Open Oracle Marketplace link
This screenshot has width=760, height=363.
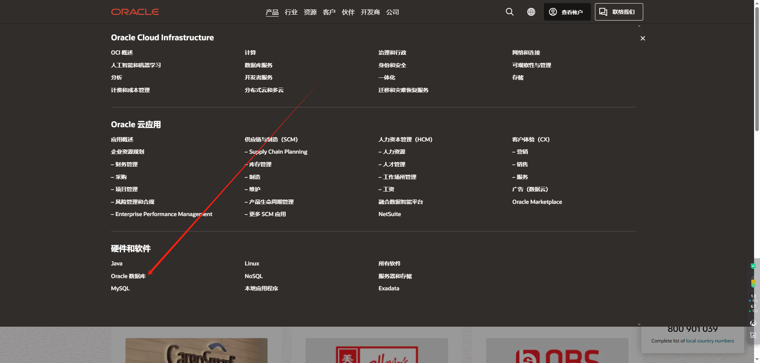click(537, 202)
